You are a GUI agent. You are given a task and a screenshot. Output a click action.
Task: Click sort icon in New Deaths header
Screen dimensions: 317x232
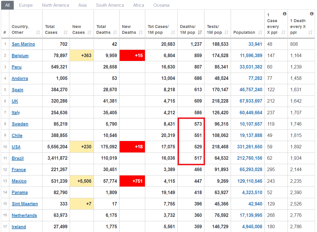click(x=141, y=32)
